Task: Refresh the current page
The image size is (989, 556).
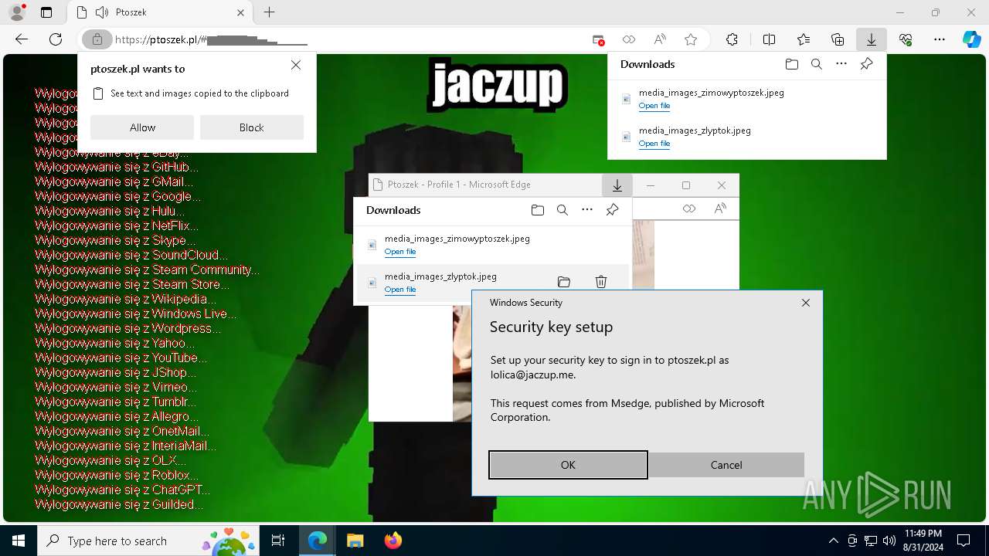Action: (56, 39)
